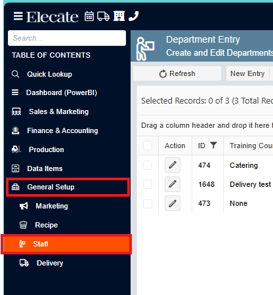273x295 pixels.
Task: Click the phone icon in header
Action: [134, 16]
